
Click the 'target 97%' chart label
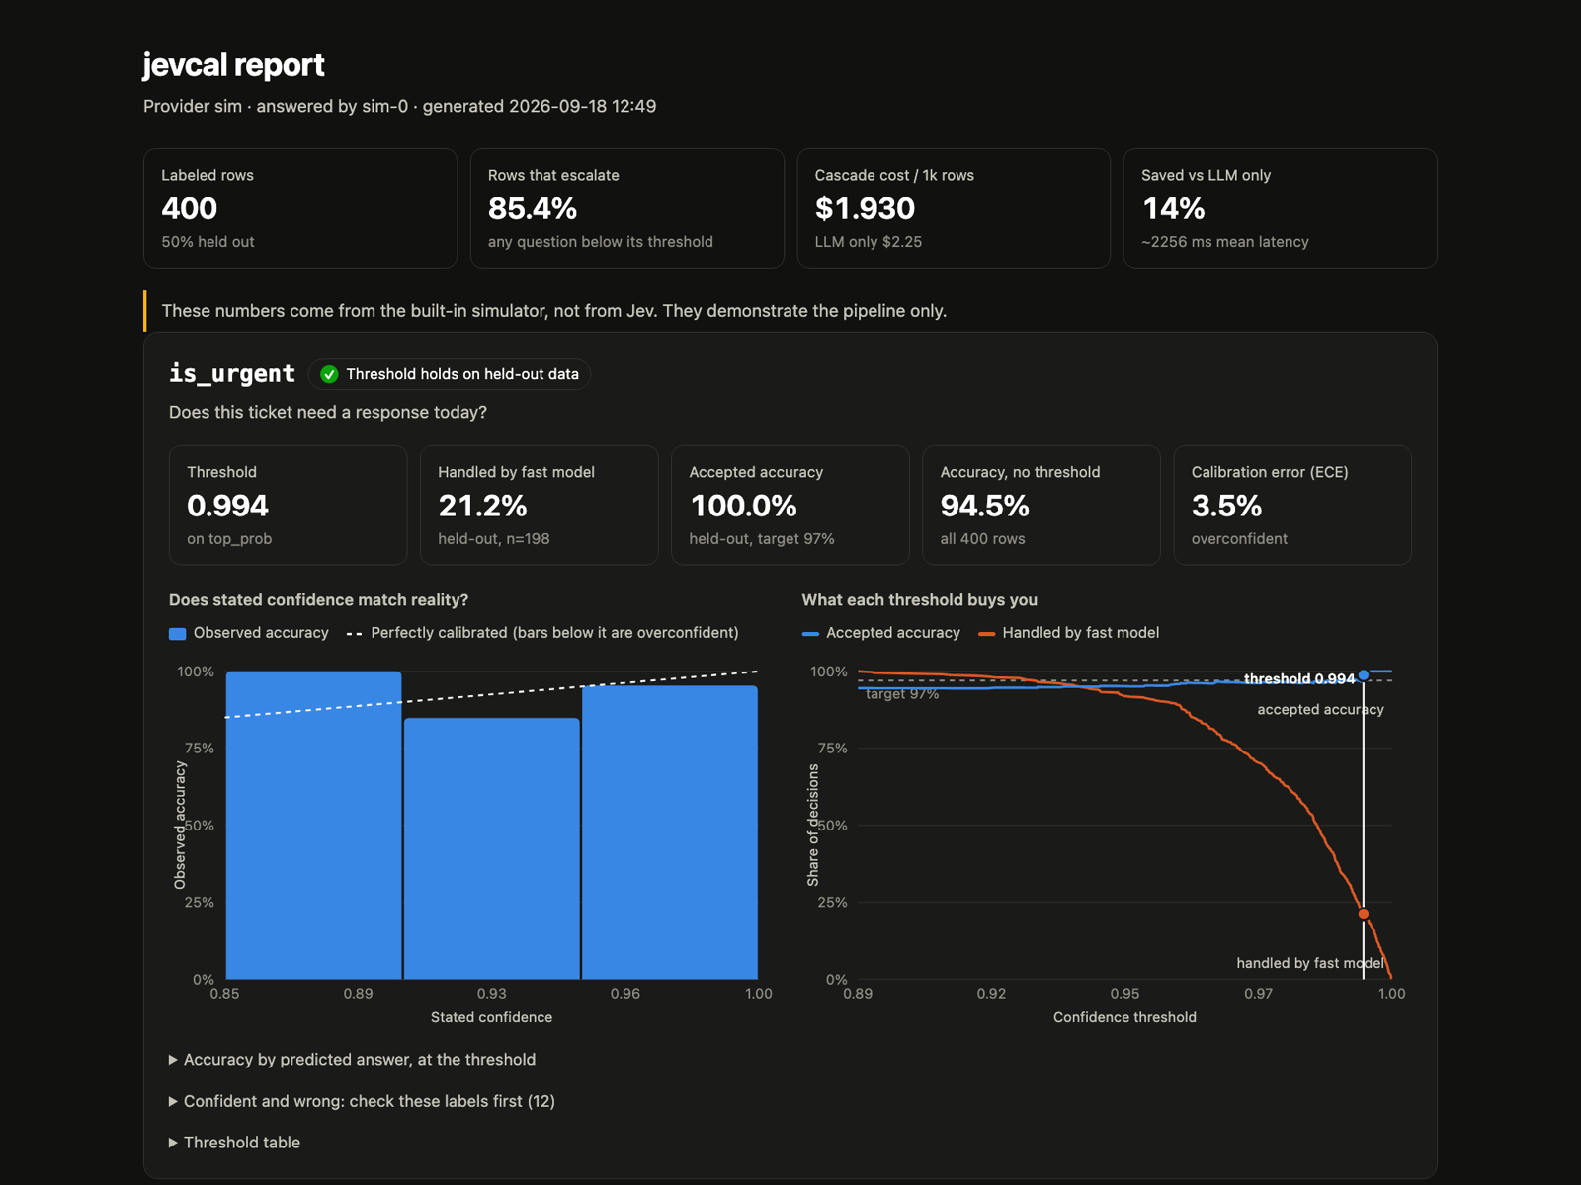(902, 694)
